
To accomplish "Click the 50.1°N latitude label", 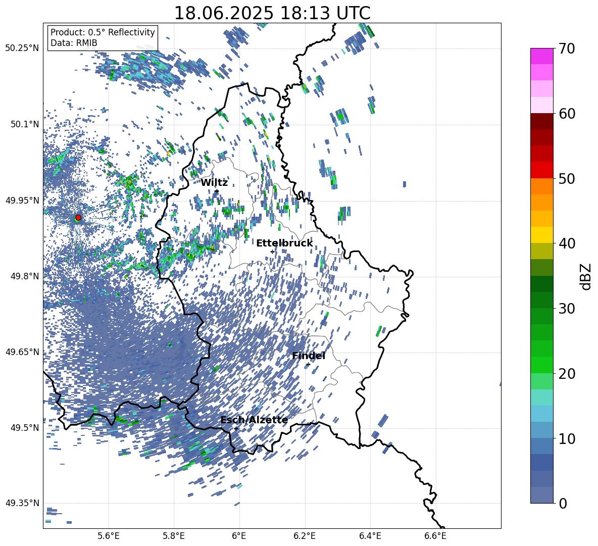I will click(x=25, y=124).
